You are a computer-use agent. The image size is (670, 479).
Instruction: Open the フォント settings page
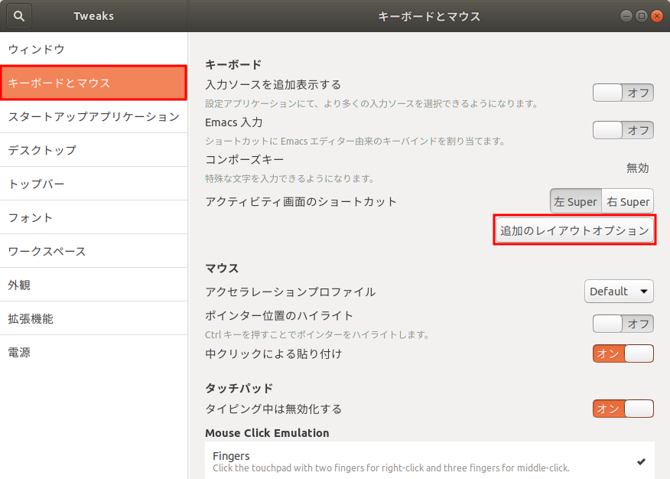[x=93, y=218]
